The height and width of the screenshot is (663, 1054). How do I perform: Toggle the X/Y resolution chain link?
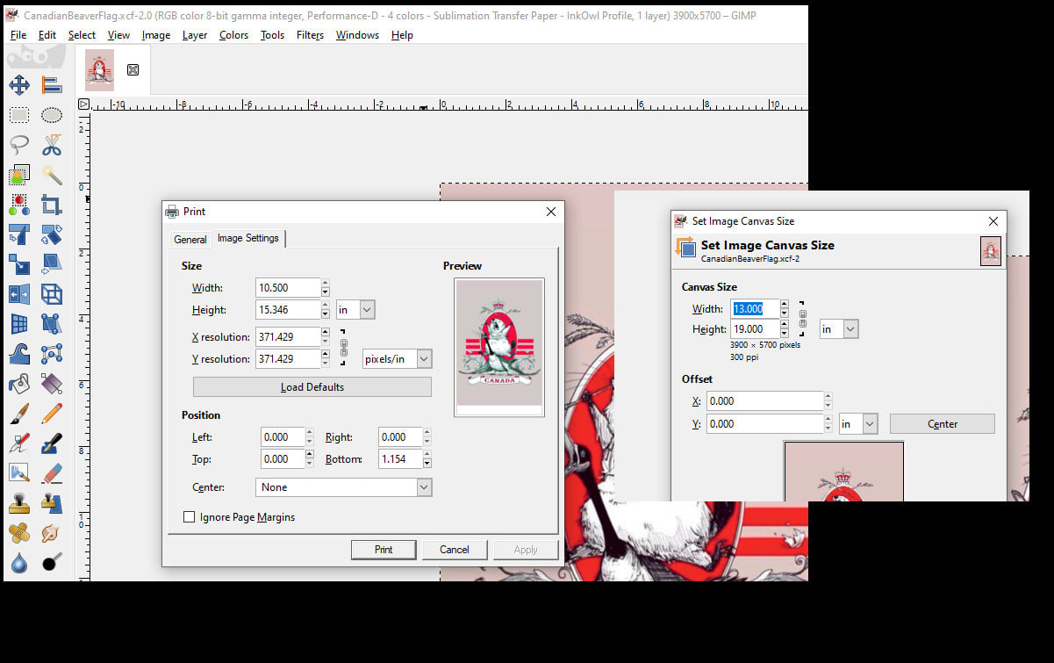[344, 347]
